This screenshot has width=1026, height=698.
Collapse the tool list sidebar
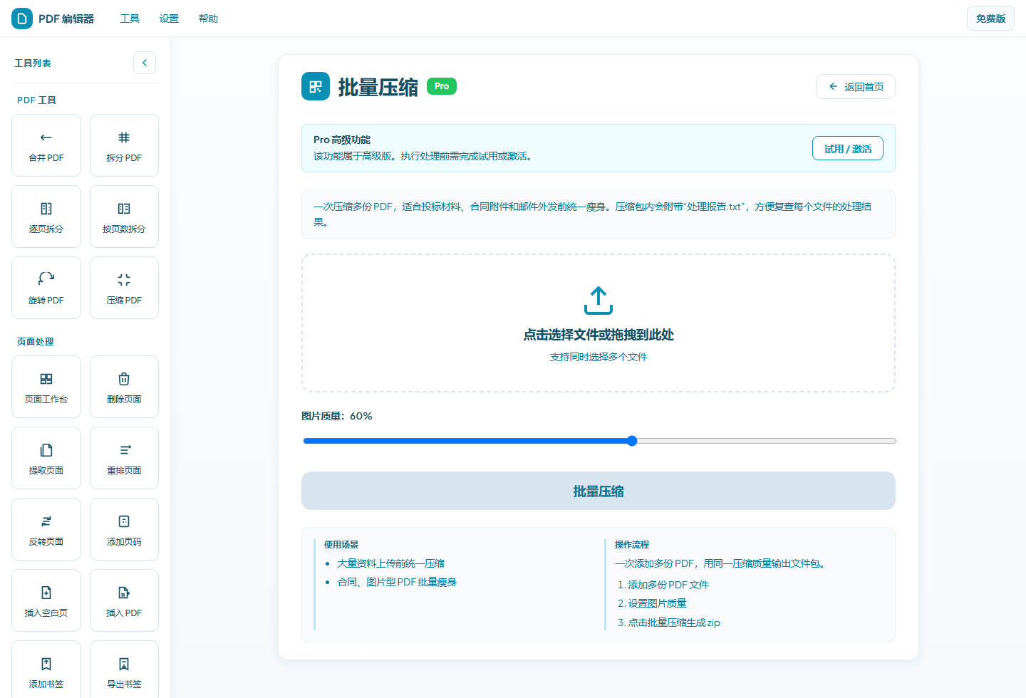click(x=145, y=63)
